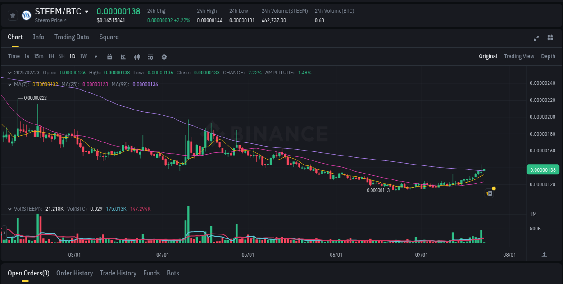
Task: Open the indicator settings list icon
Action: click(x=150, y=57)
